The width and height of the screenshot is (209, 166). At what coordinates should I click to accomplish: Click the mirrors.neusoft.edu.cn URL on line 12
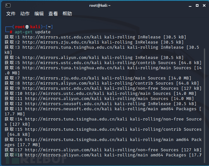68,104
